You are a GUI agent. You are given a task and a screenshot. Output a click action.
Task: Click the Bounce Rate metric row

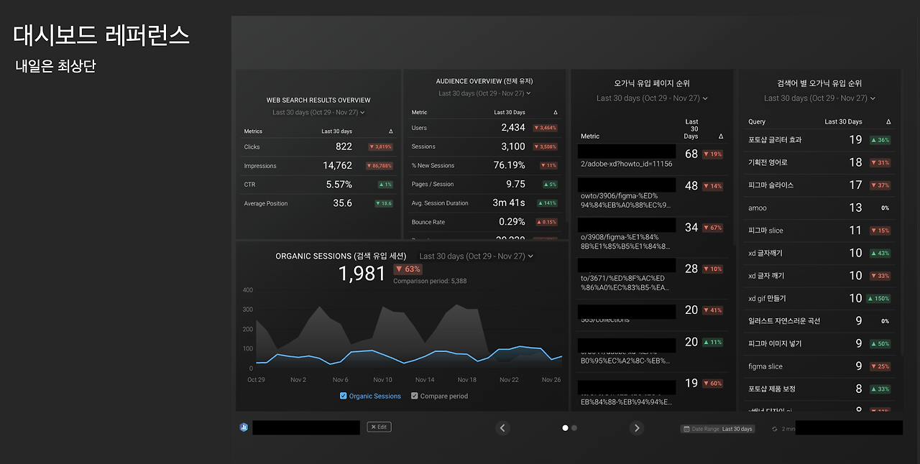pos(485,222)
